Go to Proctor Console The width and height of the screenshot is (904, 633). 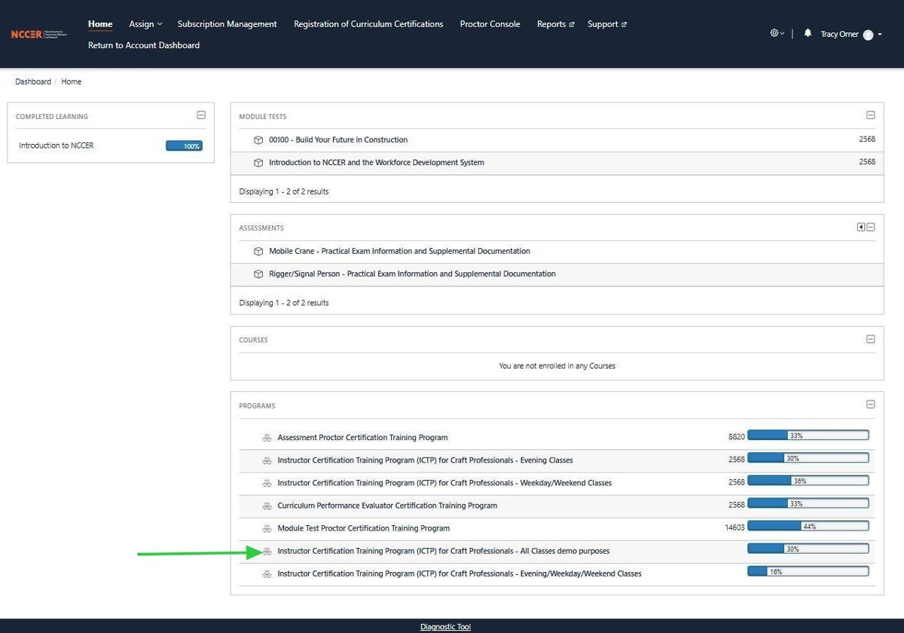pyautogui.click(x=490, y=24)
